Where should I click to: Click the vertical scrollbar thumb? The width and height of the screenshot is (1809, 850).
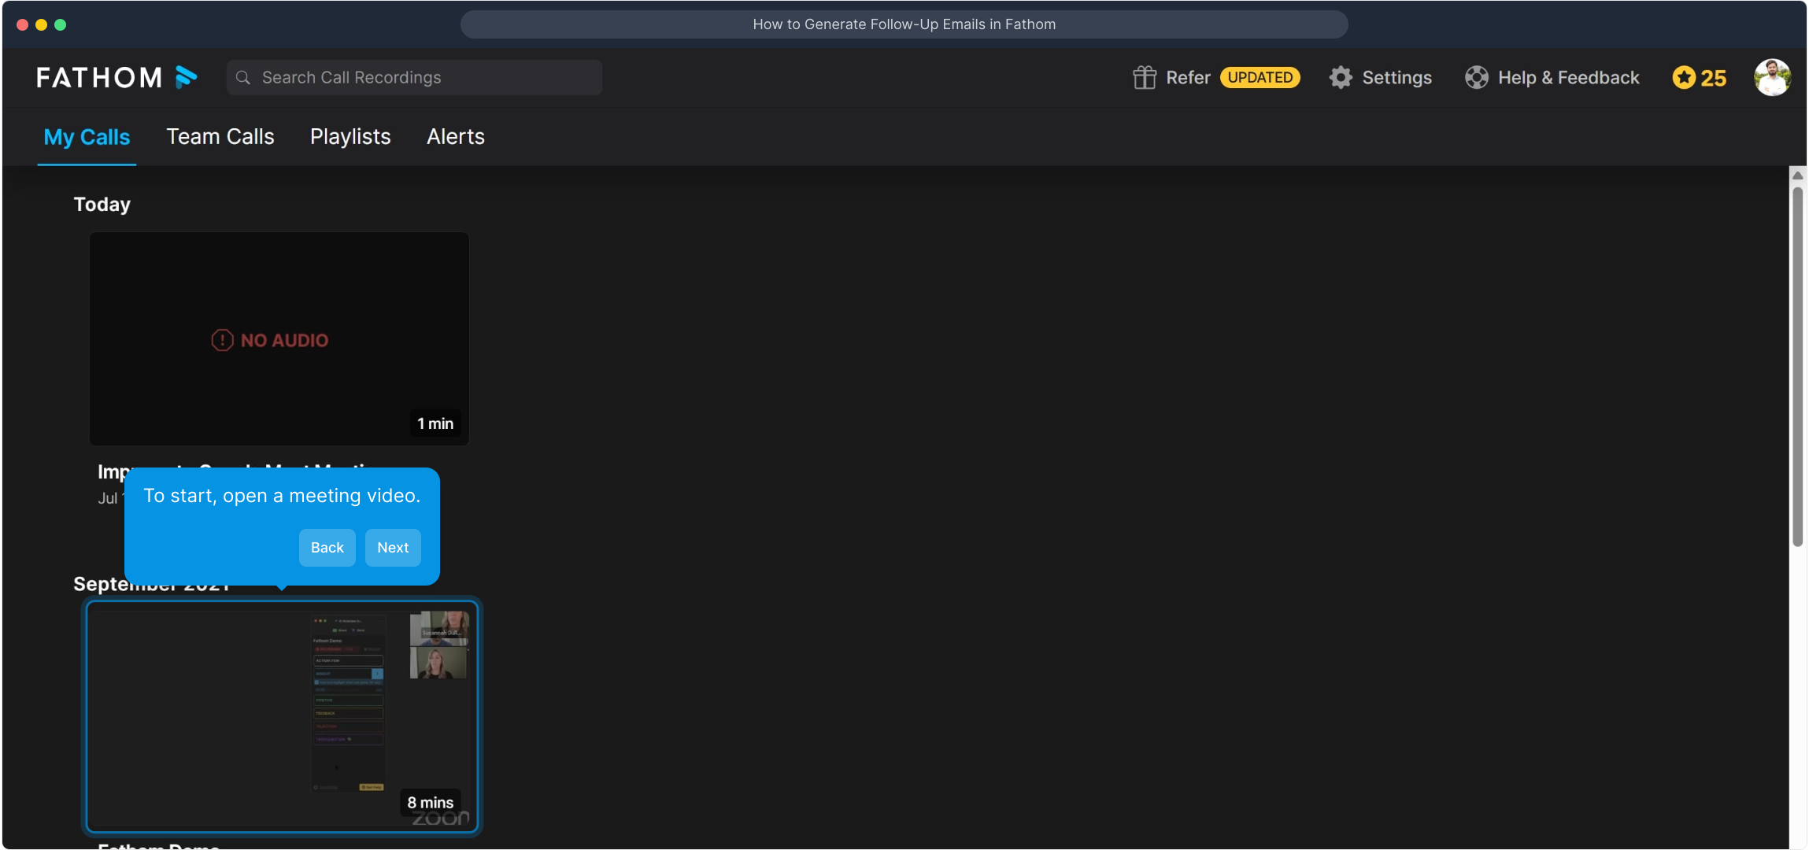(x=1797, y=366)
